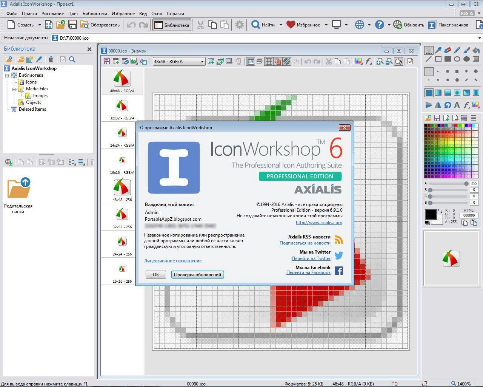The image size is (483, 387).
Task: Adjust the R red channel slider
Action: 448,190
